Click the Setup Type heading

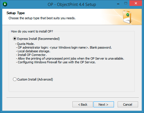[x=16, y=13]
